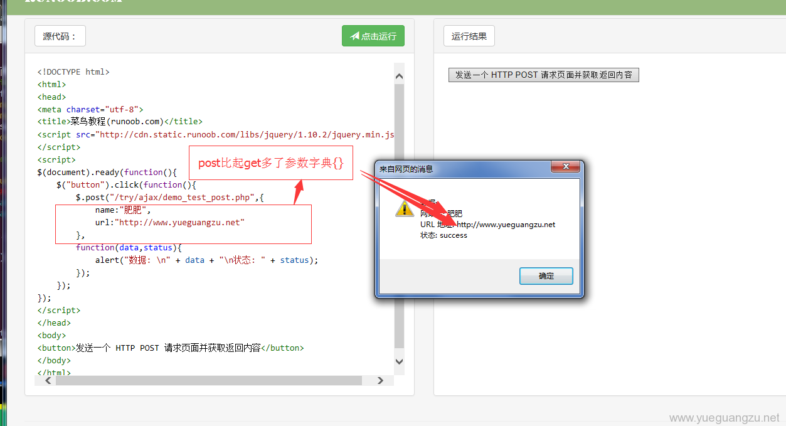This screenshot has width=786, height=426.
Task: Click the </head> tag line
Action: [54, 322]
